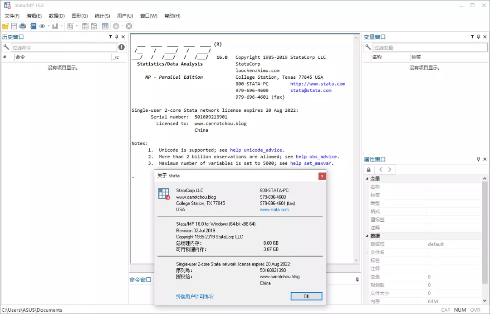
Task: Click http://www.stata.com in Results window
Action: point(318,84)
